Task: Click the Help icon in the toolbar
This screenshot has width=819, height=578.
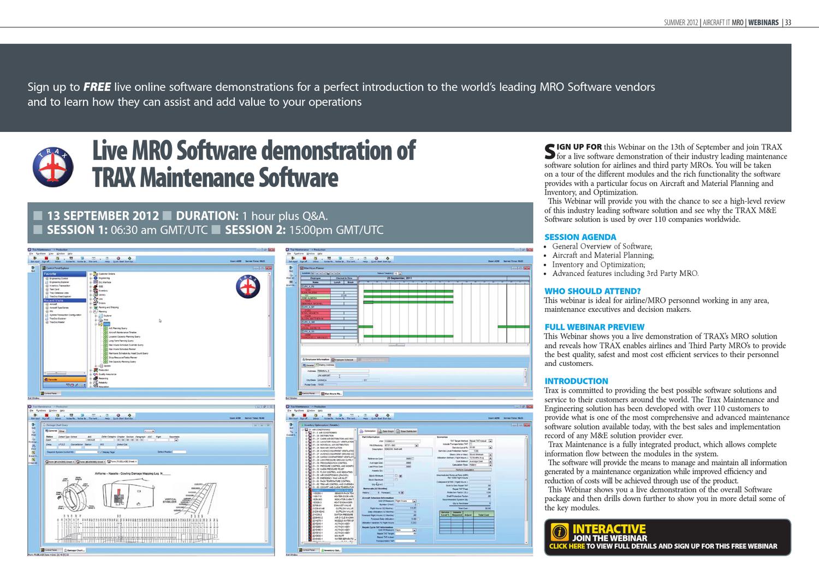Action: click(107, 258)
